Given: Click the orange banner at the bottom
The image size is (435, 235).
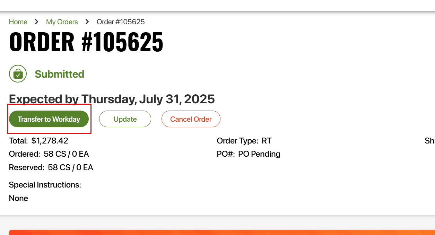Looking at the screenshot, I should pos(222,232).
